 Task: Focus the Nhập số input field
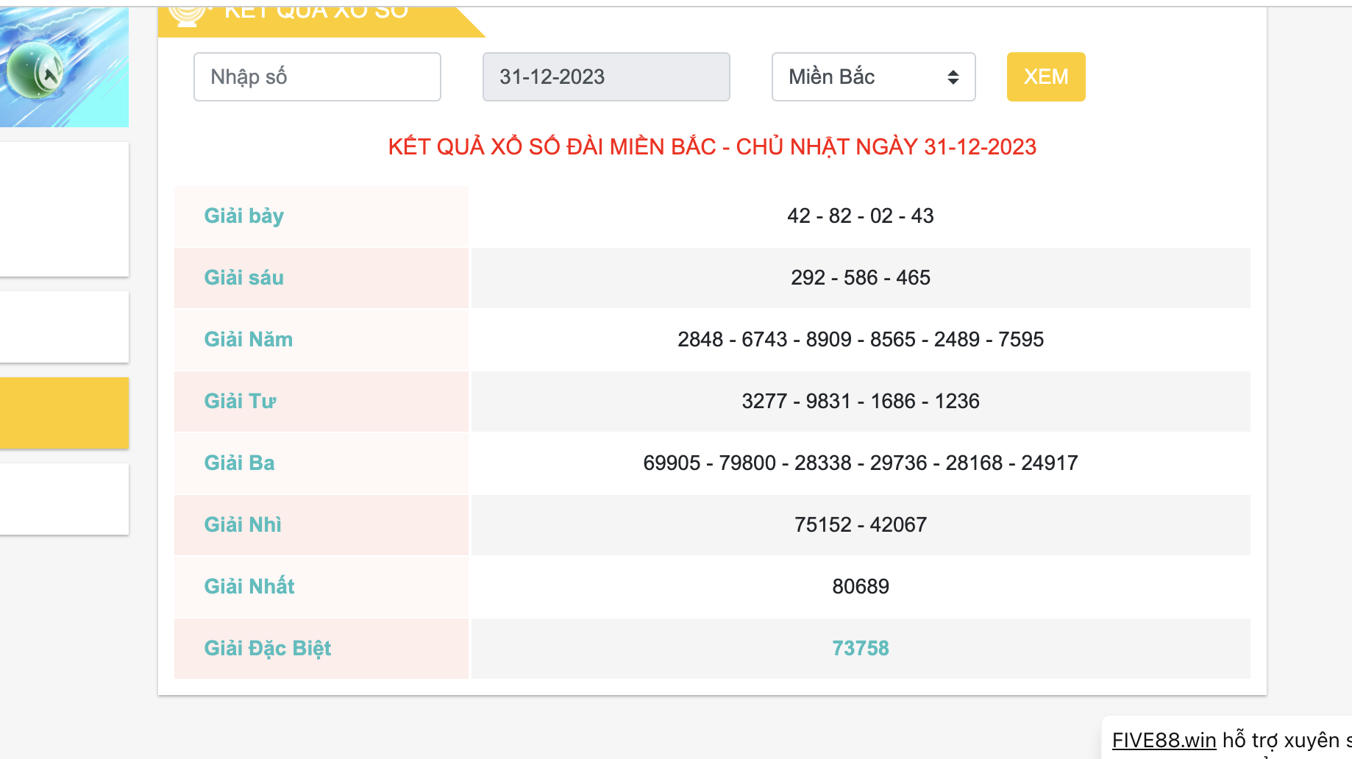pyautogui.click(x=317, y=76)
